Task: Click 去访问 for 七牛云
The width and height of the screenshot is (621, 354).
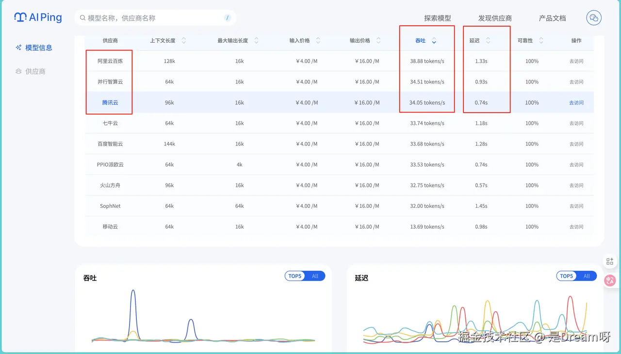Action: pos(576,123)
